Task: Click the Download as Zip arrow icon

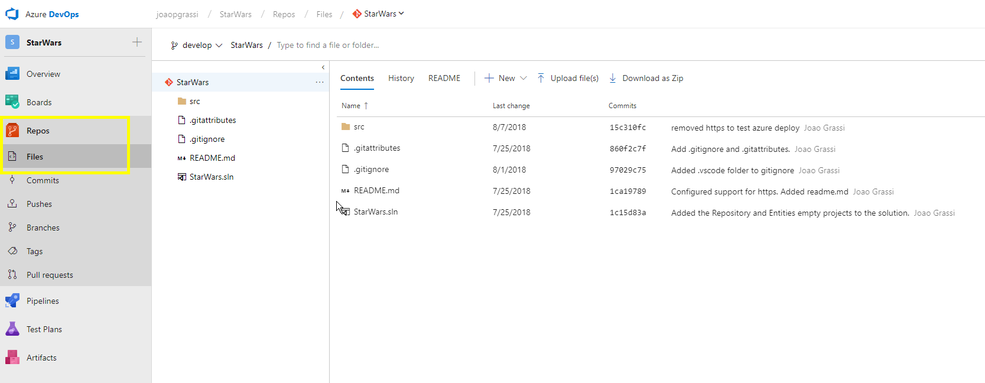Action: tap(613, 78)
